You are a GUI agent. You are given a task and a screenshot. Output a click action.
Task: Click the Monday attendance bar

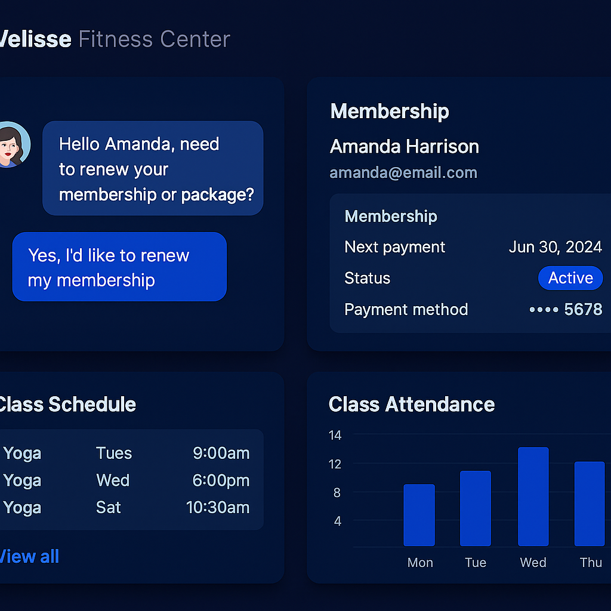click(x=419, y=515)
